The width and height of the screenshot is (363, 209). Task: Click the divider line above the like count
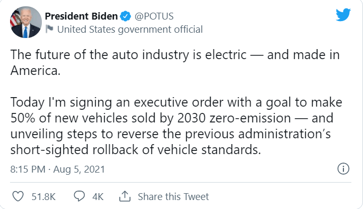point(180,182)
